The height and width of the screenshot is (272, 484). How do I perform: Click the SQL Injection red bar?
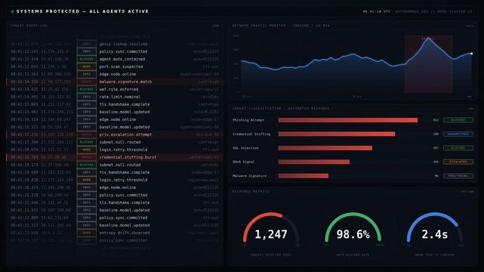coord(325,148)
